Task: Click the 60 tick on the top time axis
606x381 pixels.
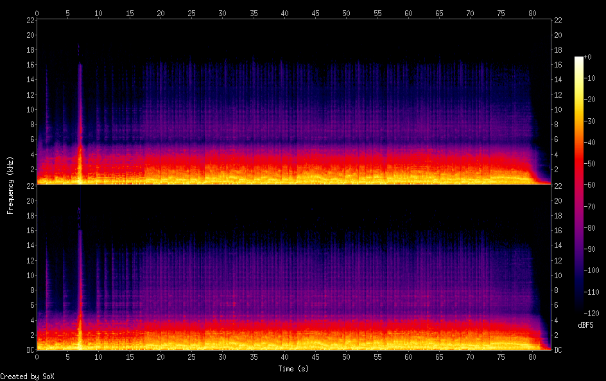Action: (408, 13)
